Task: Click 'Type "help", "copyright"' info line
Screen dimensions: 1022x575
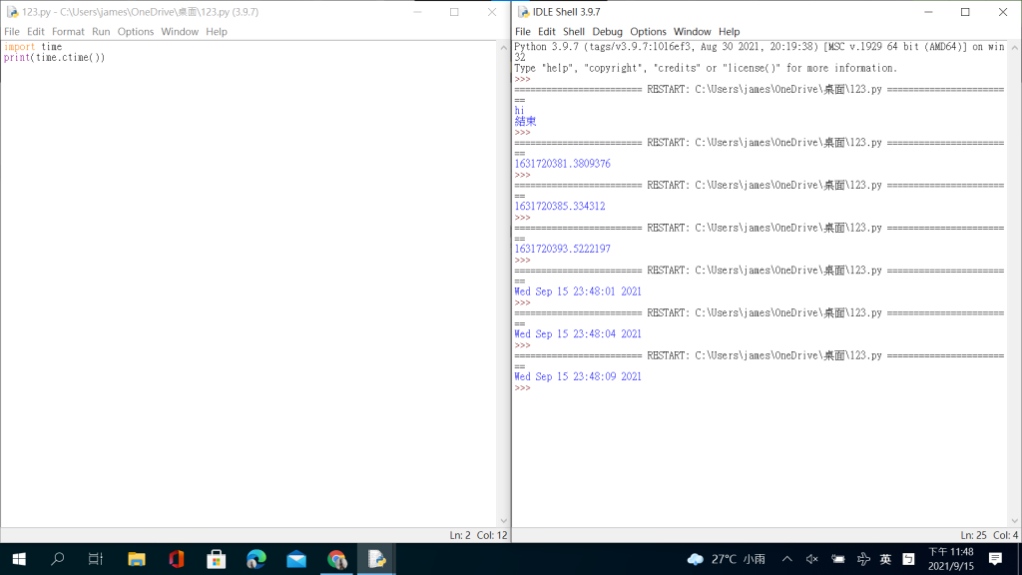Action: click(706, 68)
